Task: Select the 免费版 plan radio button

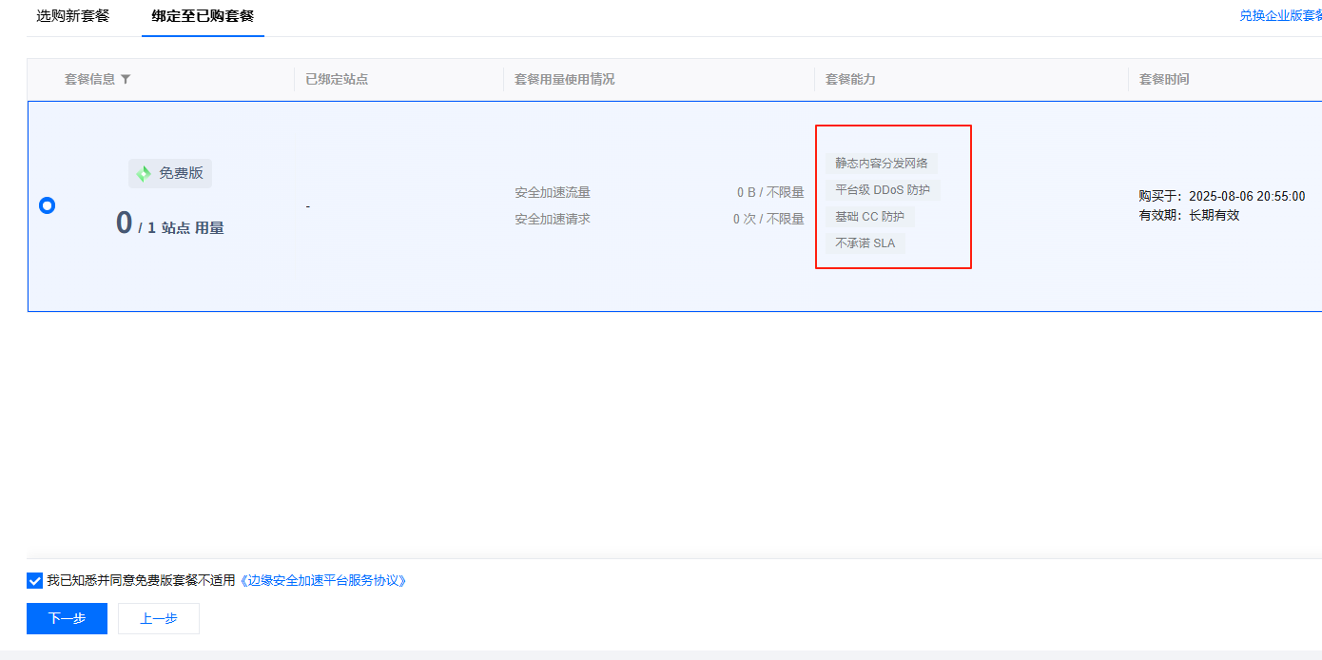Action: pyautogui.click(x=47, y=205)
